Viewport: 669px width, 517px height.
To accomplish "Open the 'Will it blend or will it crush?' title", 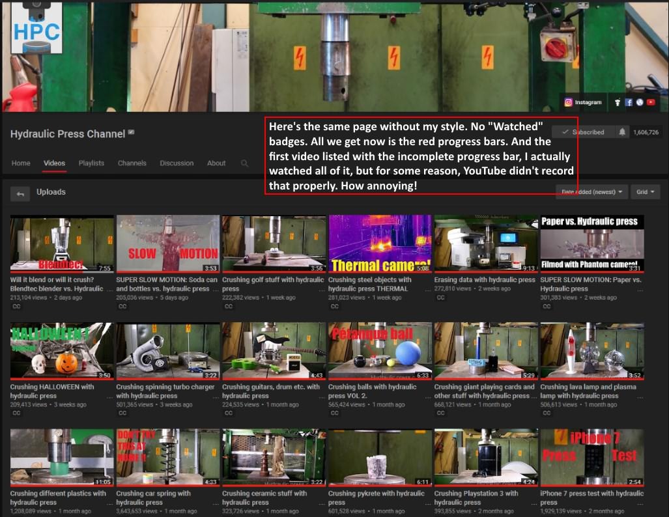I will [x=57, y=284].
